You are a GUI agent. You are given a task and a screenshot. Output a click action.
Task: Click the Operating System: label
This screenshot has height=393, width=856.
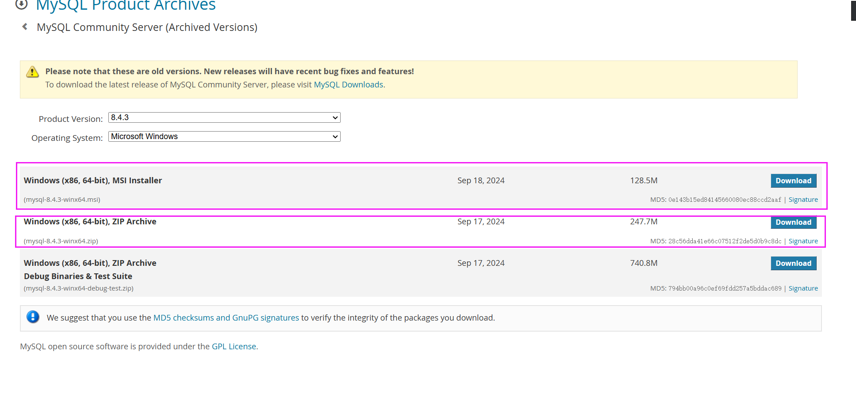tap(67, 138)
